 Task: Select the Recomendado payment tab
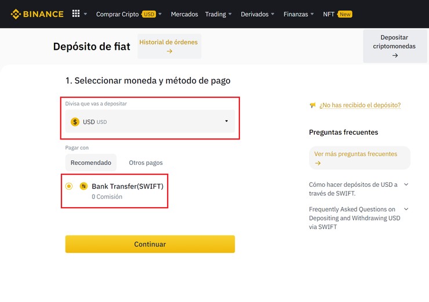91,163
